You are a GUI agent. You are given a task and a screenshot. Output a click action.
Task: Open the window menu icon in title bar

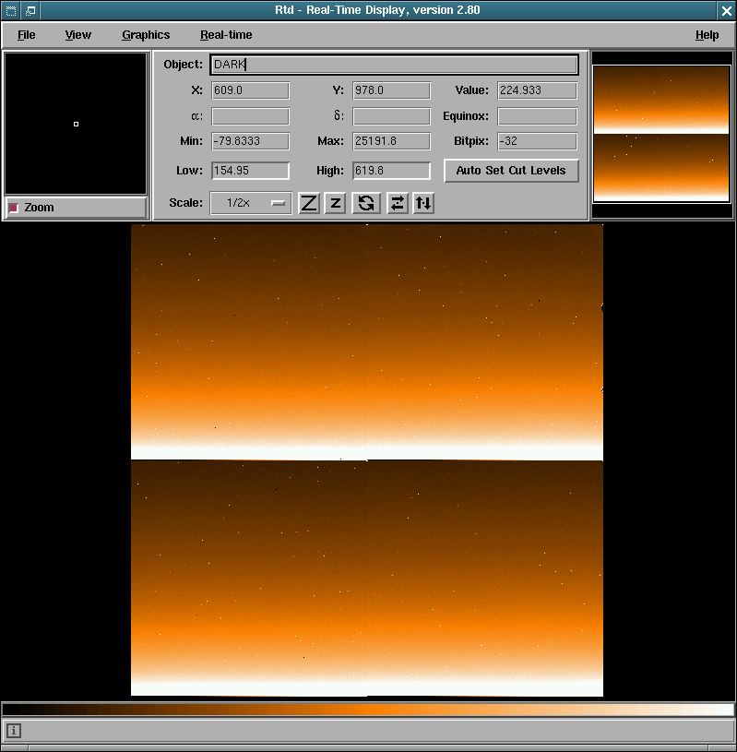(x=10, y=10)
